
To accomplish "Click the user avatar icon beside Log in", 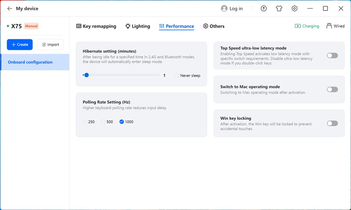I will [224, 9].
